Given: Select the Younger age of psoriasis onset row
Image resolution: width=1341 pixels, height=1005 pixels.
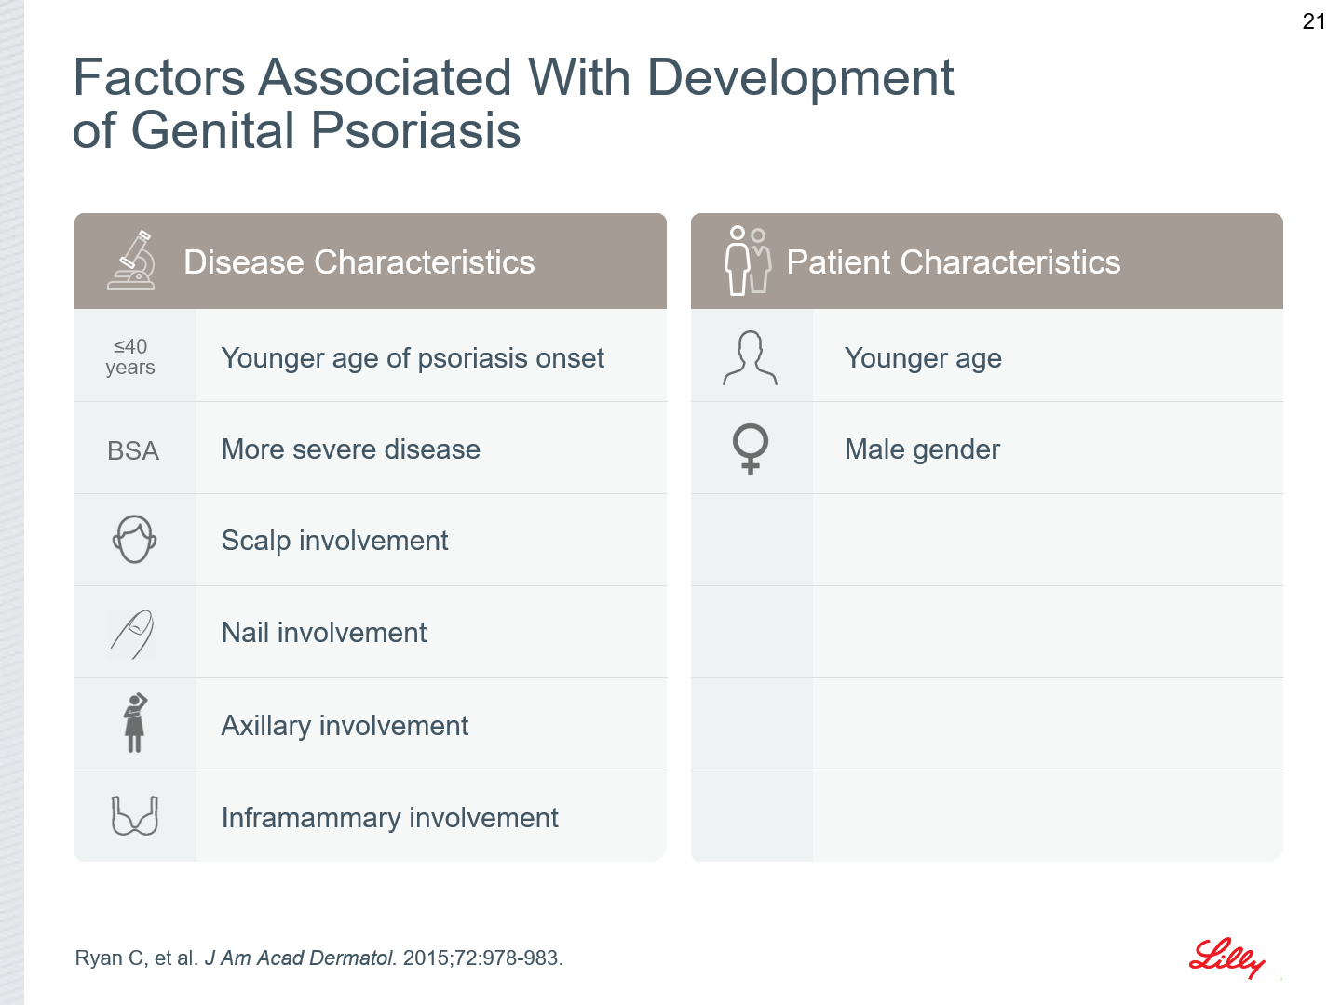Looking at the screenshot, I should point(371,356).
